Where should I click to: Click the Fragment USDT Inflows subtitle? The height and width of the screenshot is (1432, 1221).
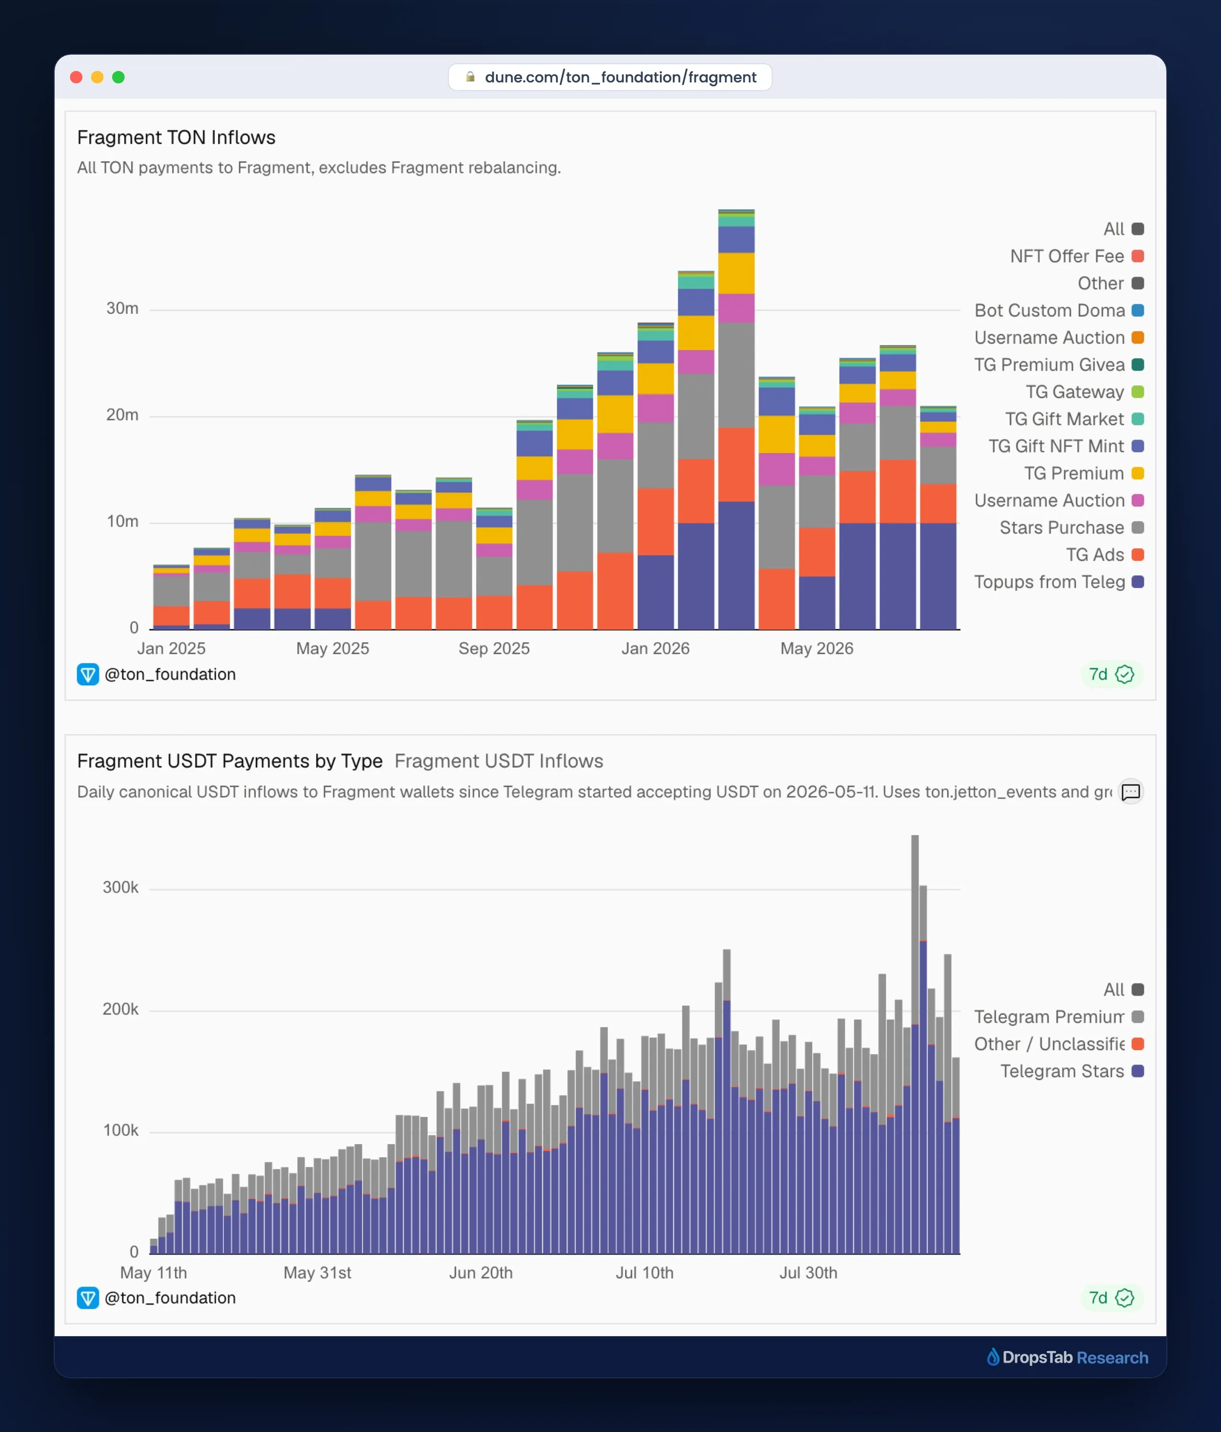(498, 761)
